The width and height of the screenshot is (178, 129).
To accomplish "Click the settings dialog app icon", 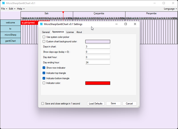I will pyautogui.click(x=41, y=24).
